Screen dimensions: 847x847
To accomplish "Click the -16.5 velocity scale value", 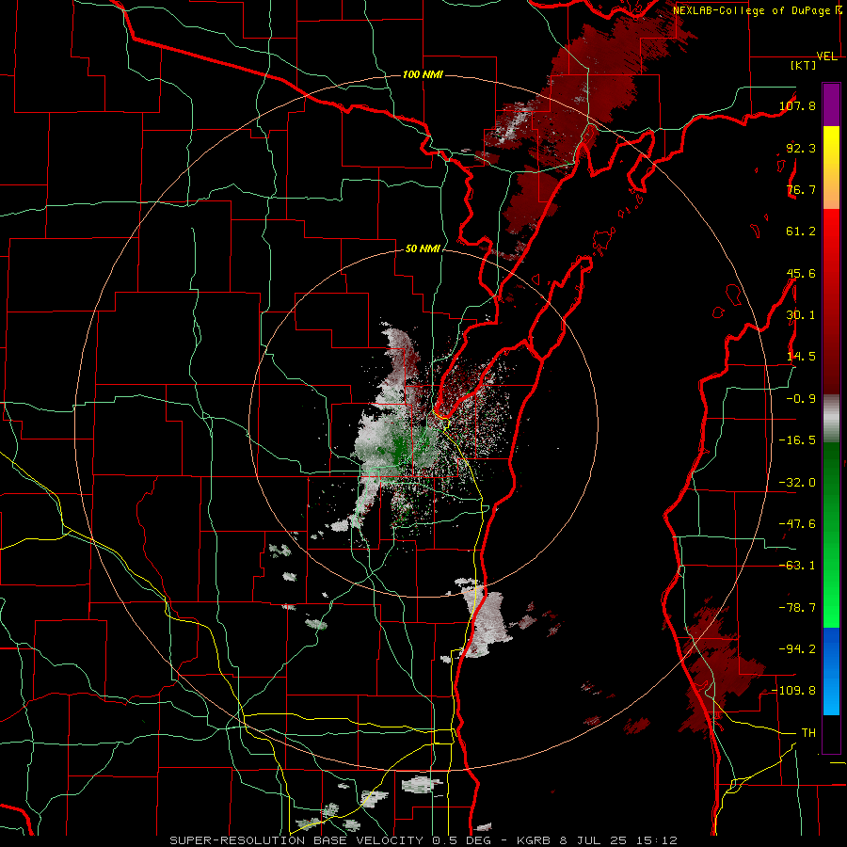I will [797, 440].
